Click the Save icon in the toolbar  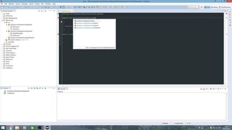11,7
